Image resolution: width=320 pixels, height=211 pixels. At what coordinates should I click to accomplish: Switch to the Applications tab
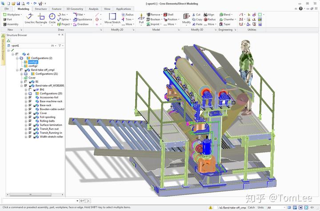point(124,9)
